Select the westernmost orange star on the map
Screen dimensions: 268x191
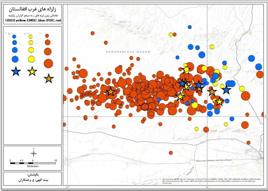click(111, 91)
